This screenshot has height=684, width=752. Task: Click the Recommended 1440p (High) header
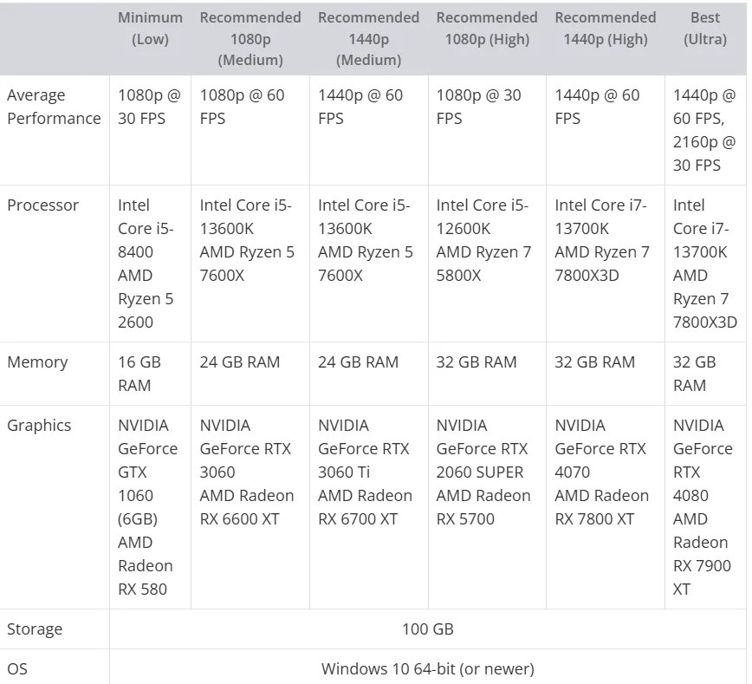click(606, 29)
